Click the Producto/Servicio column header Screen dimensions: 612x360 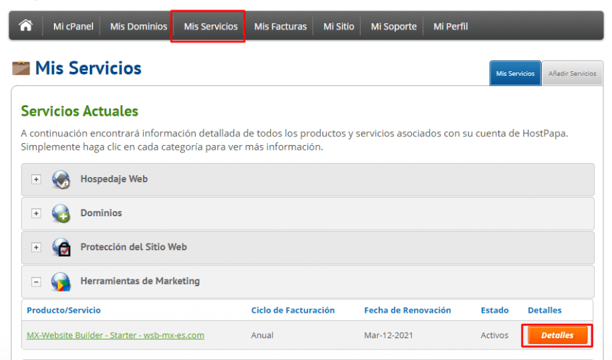coord(64,310)
